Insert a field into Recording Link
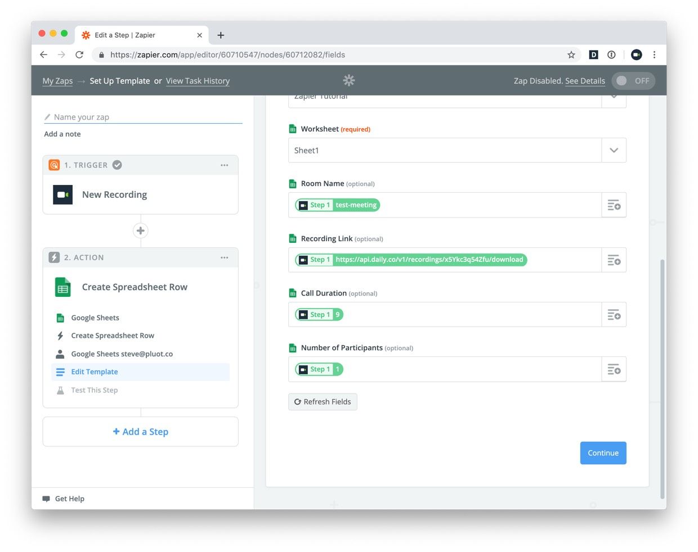 coord(614,260)
